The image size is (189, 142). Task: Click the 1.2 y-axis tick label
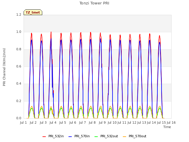click(x=19, y=14)
